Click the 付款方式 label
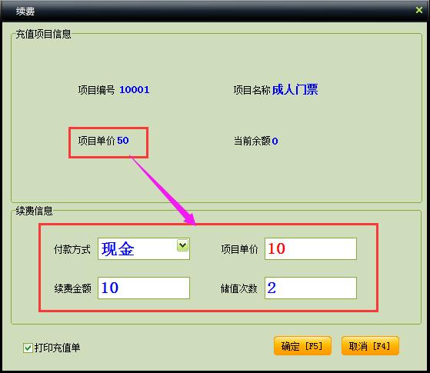The width and height of the screenshot is (430, 373). [x=72, y=249]
